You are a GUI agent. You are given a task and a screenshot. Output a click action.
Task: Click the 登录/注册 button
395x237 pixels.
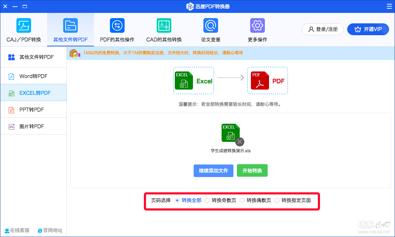[323, 29]
